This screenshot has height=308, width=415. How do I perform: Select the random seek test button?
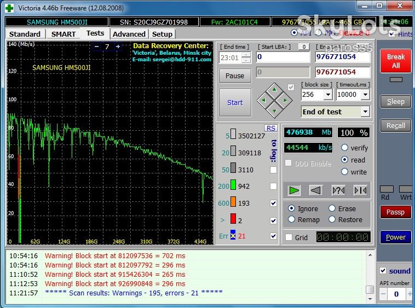tap(338, 190)
